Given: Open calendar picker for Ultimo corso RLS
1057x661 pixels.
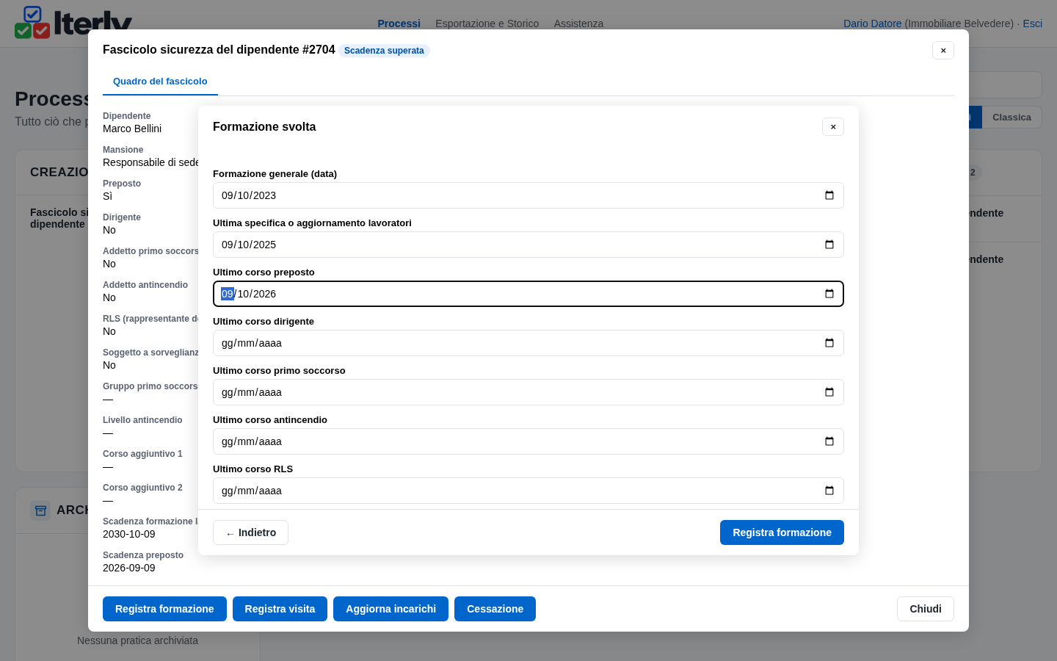Looking at the screenshot, I should pos(829,491).
